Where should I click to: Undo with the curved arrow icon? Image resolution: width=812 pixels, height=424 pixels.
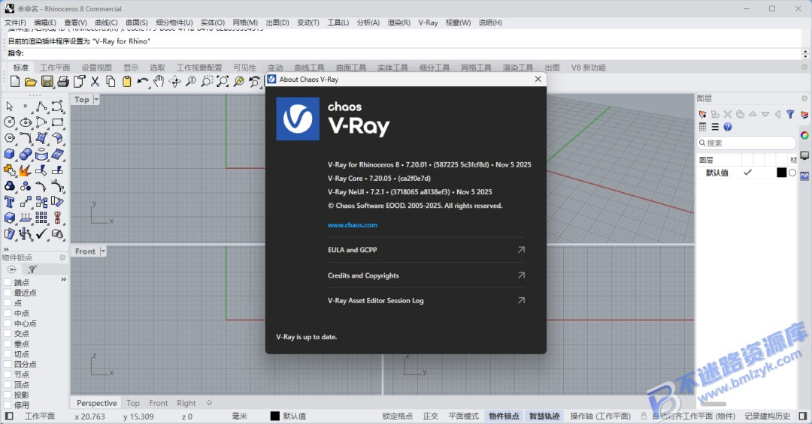click(142, 81)
